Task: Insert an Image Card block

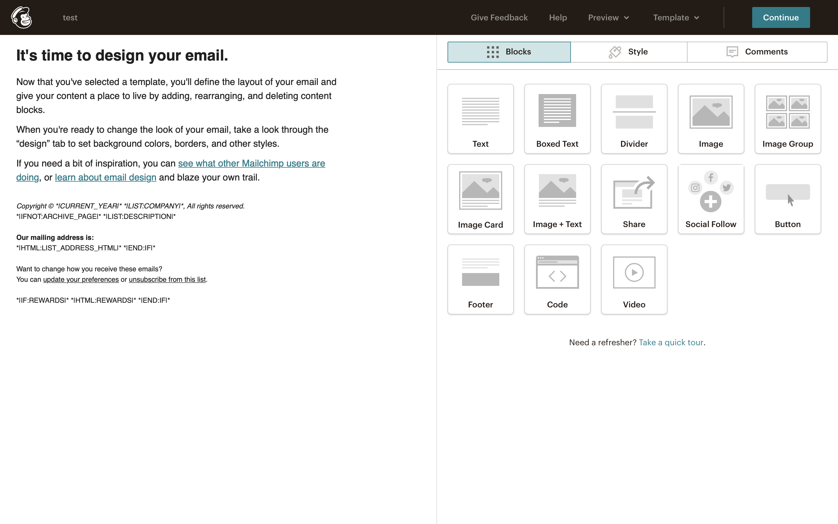Action: coord(480,199)
